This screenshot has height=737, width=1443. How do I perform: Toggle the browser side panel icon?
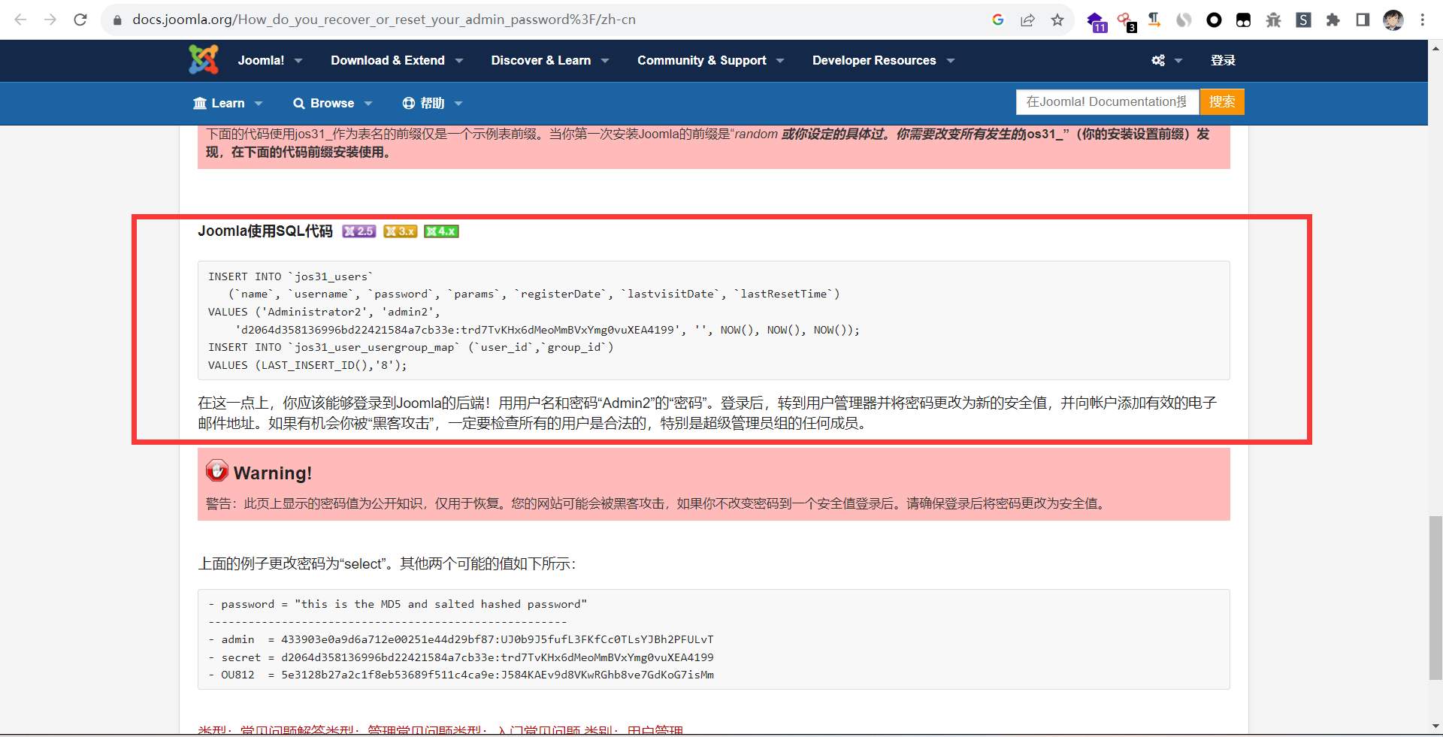point(1363,20)
